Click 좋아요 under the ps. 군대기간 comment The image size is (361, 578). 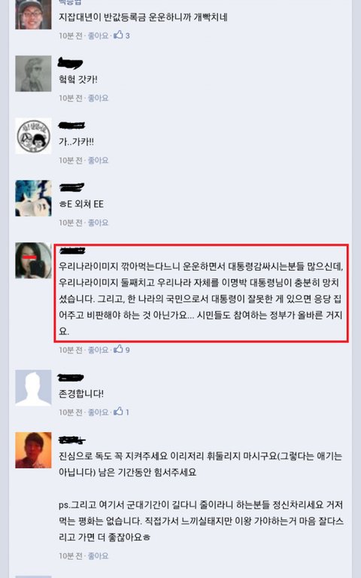pos(98,555)
